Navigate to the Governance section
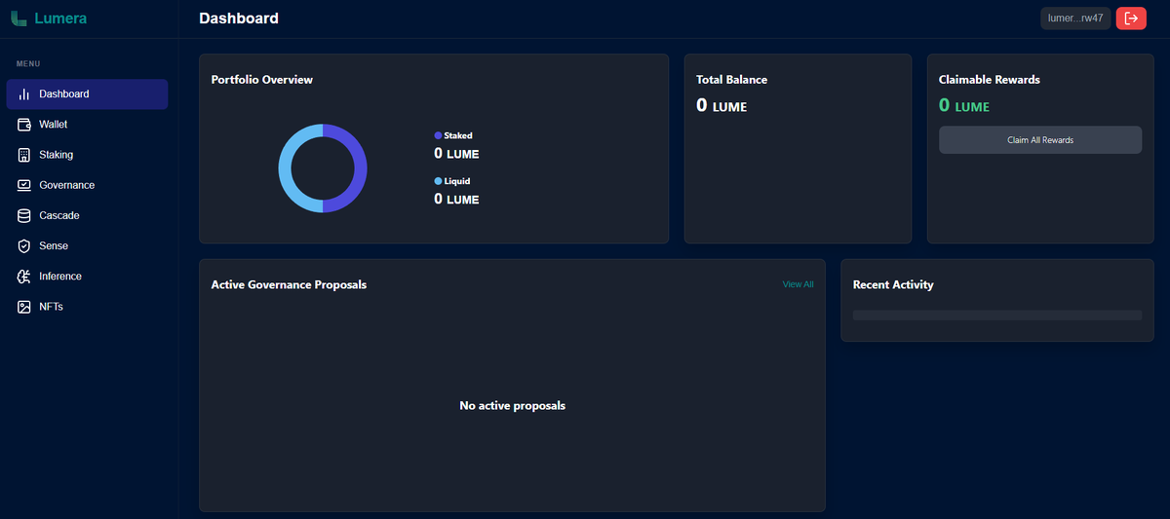 click(x=87, y=185)
